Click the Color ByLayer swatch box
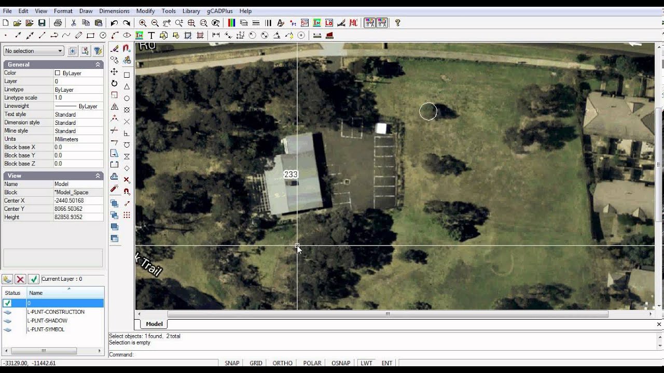The width and height of the screenshot is (664, 373). point(58,73)
